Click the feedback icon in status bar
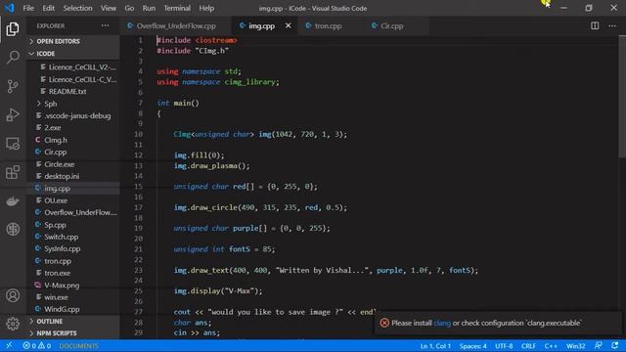626x352 pixels. [x=598, y=346]
